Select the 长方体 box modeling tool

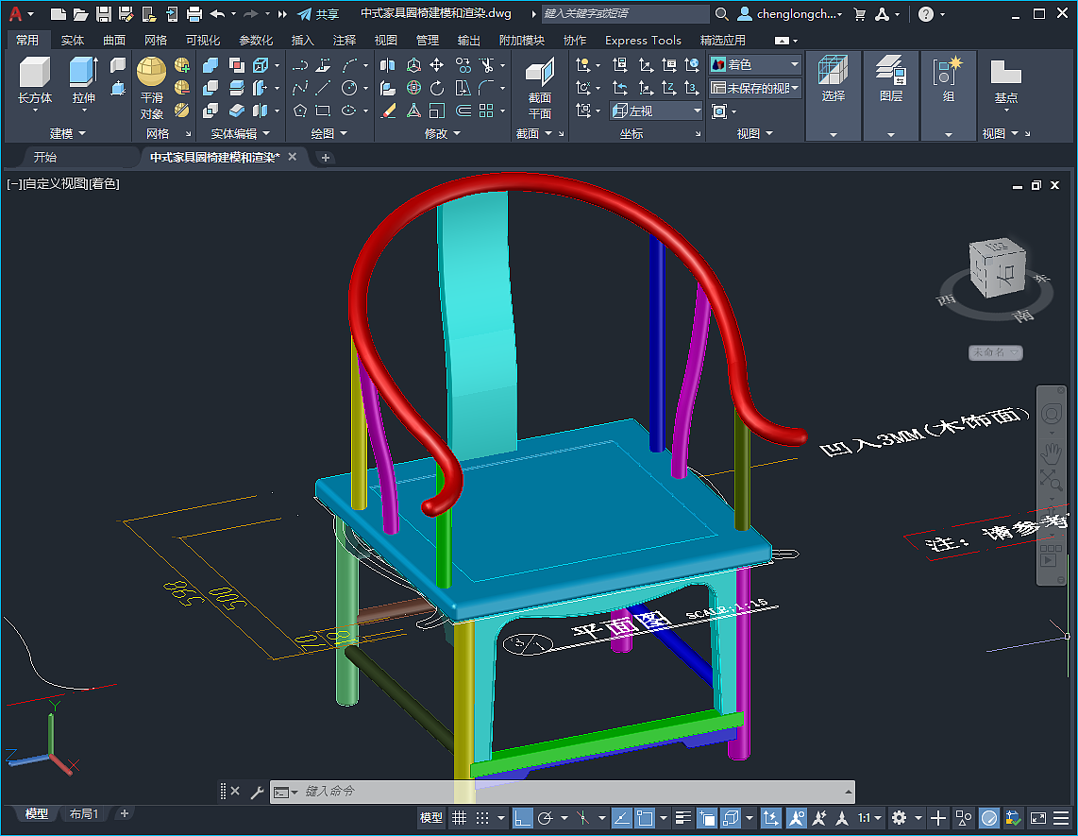click(x=34, y=80)
